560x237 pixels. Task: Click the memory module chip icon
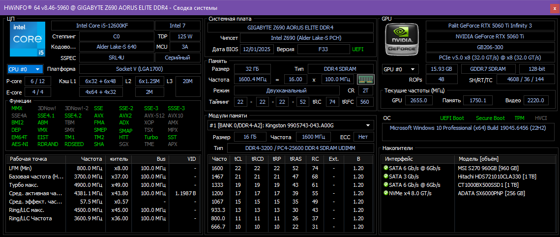[365, 79]
